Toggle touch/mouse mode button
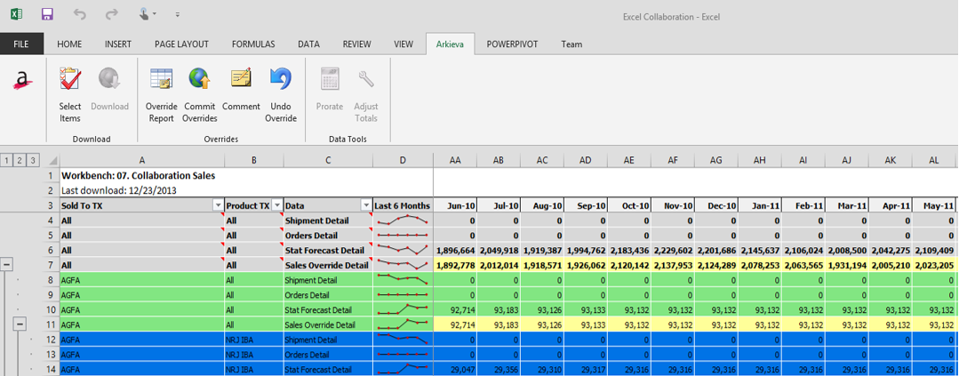The width and height of the screenshot is (959, 376). 147,13
